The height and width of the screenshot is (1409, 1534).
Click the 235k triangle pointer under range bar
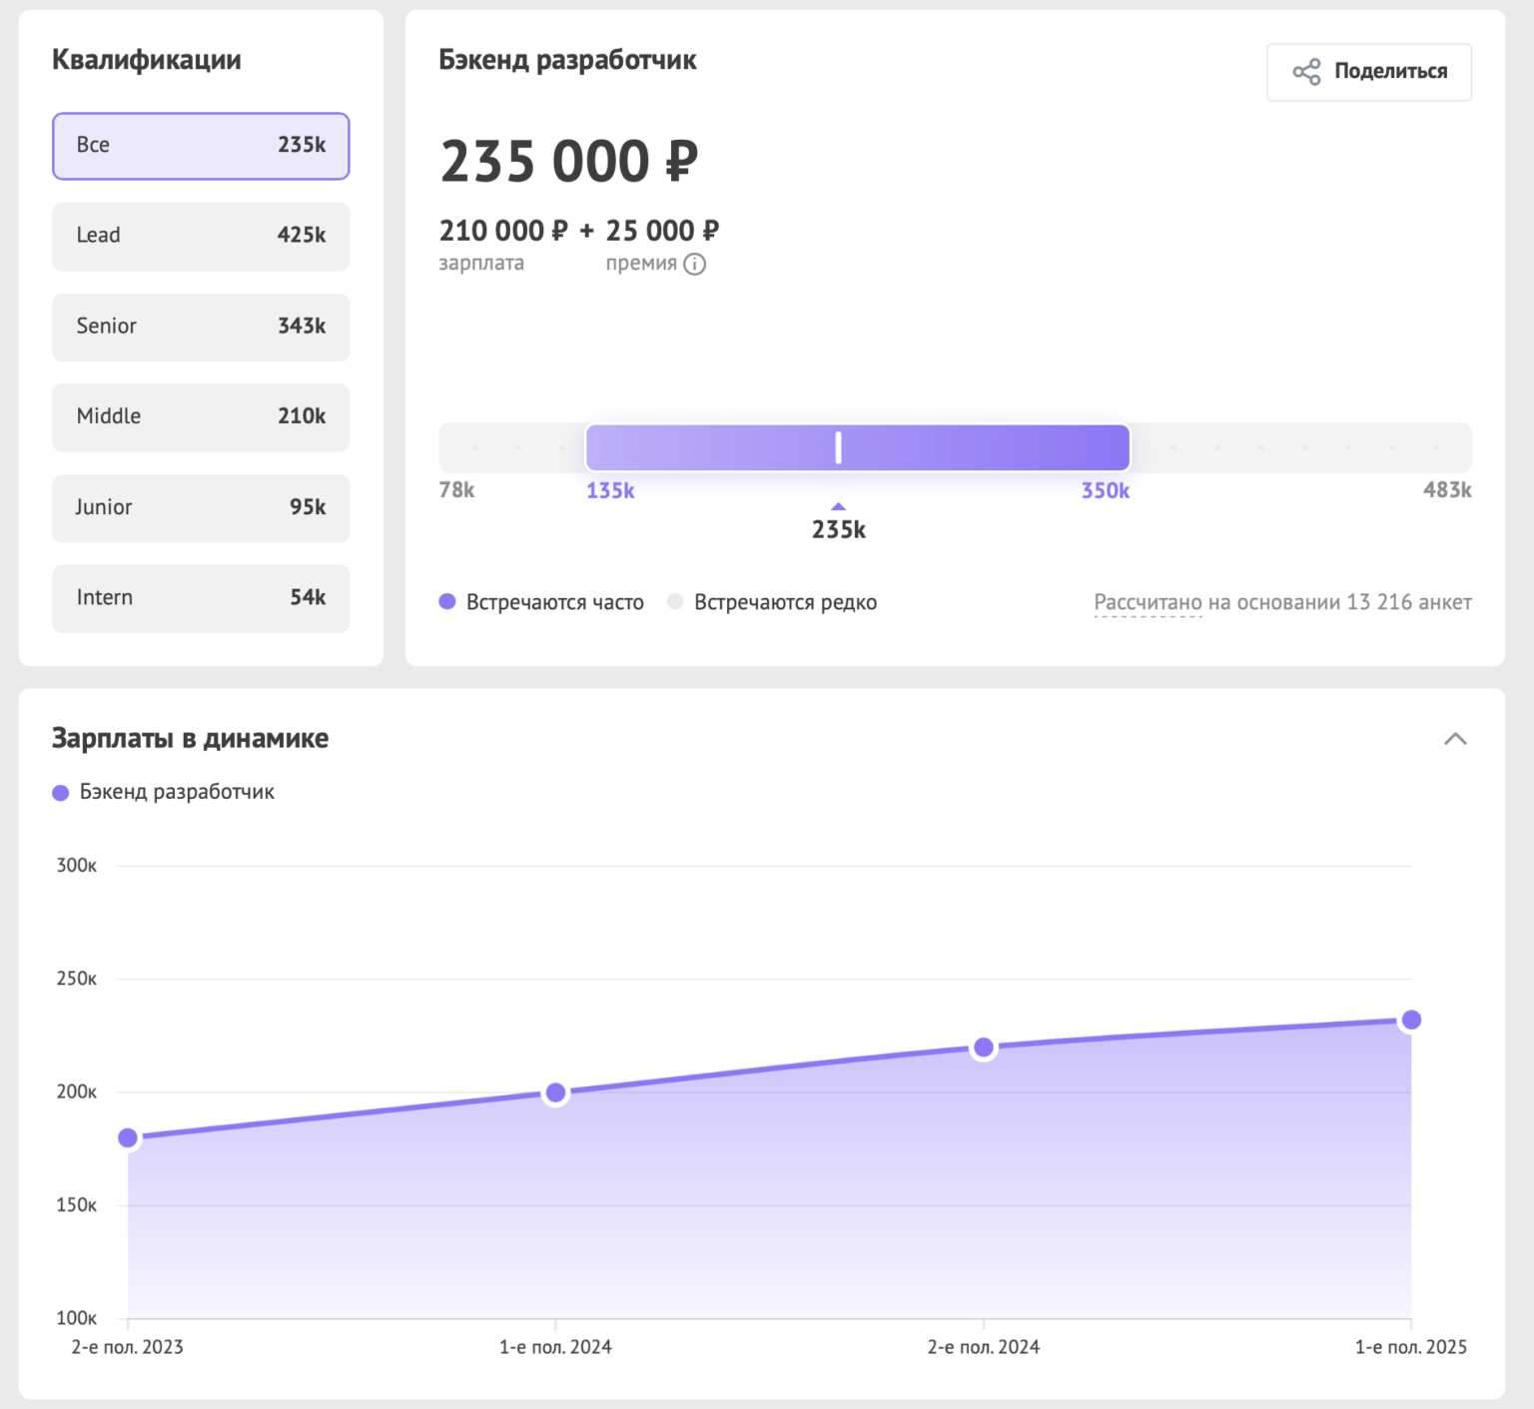(838, 507)
